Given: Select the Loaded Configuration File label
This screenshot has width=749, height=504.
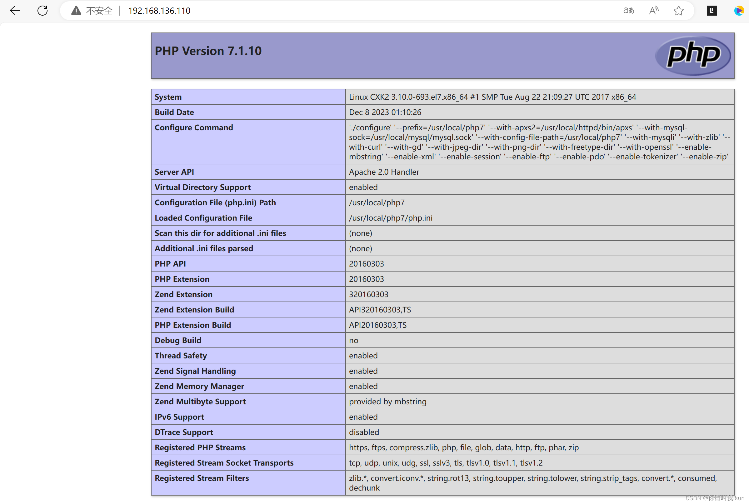Looking at the screenshot, I should pos(203,218).
